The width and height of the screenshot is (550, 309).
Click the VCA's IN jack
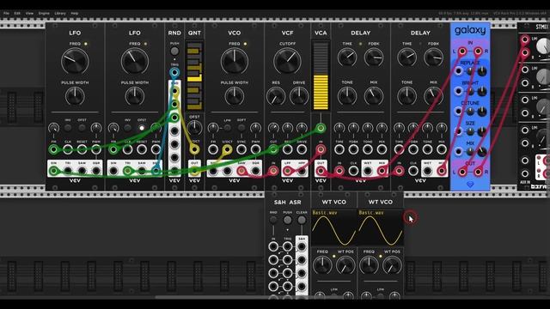321,149
